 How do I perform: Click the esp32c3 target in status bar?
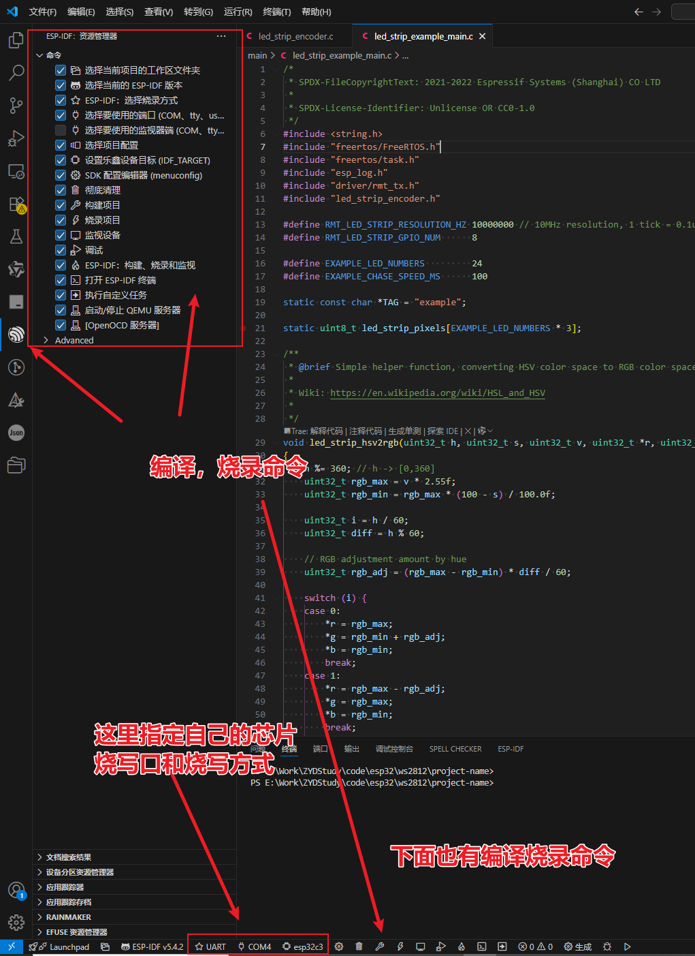pos(303,946)
